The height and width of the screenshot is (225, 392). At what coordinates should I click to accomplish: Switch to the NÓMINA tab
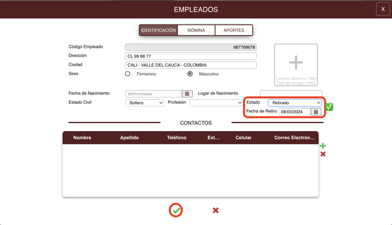pos(196,30)
